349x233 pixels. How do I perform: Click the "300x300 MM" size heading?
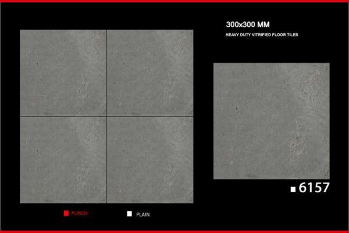248,24
